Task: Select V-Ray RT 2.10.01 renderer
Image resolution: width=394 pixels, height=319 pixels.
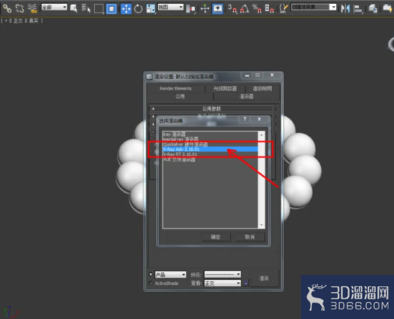Action: click(x=210, y=154)
